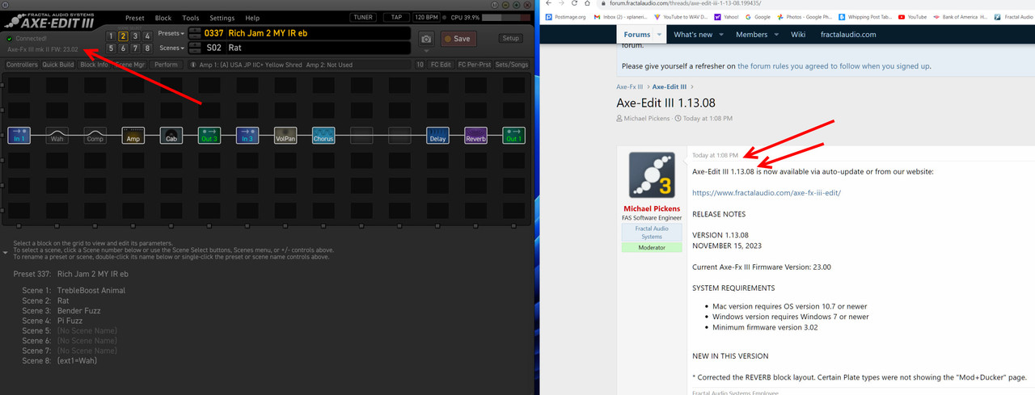Open the Members dropdown arrow
This screenshot has height=395, width=1035.
click(x=775, y=35)
